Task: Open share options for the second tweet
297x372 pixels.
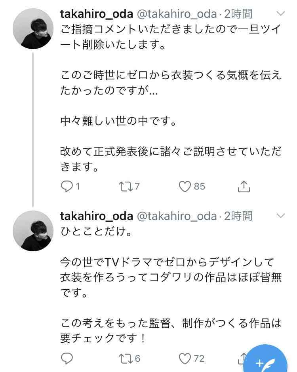Action: pos(243,359)
